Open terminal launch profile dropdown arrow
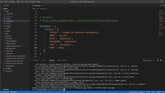 tap(155, 60)
